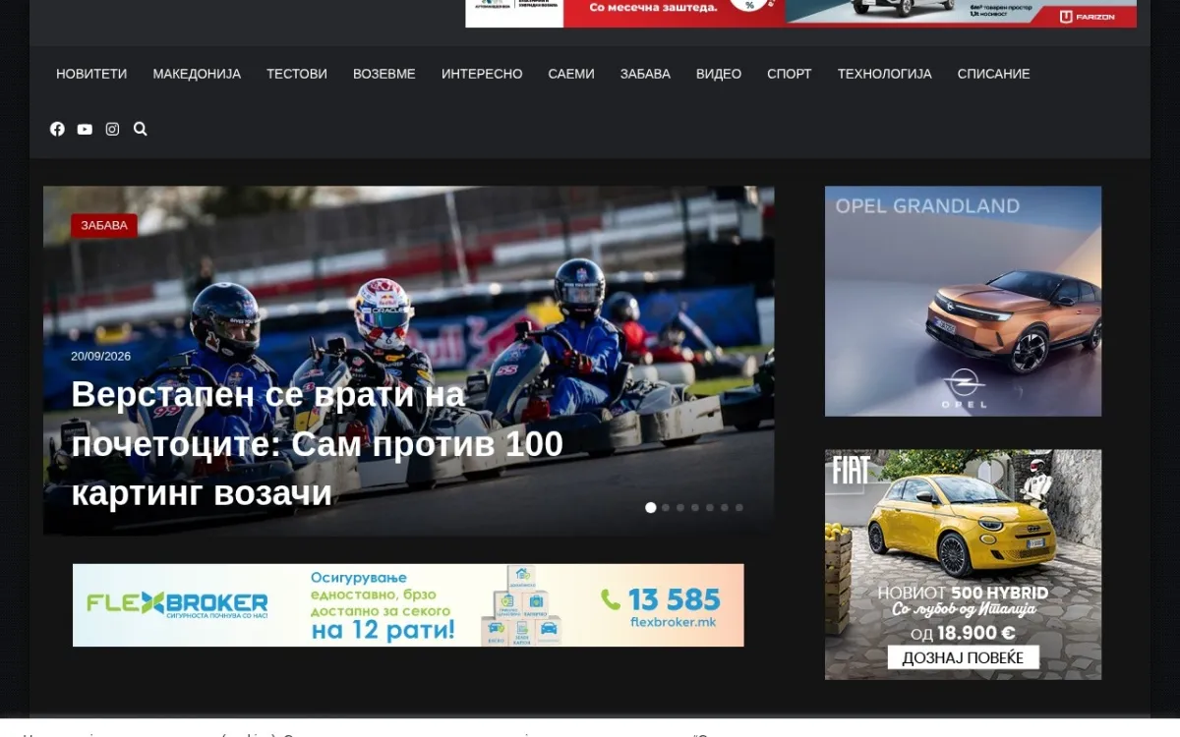Open the Instagram profile icon
1180x737 pixels.
(x=112, y=129)
